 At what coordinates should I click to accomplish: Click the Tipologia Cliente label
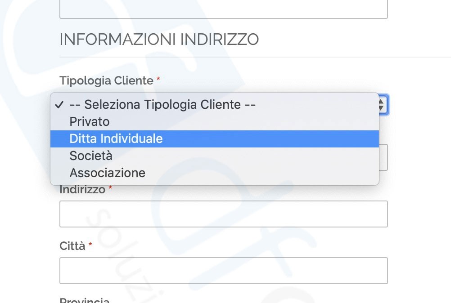[106, 81]
